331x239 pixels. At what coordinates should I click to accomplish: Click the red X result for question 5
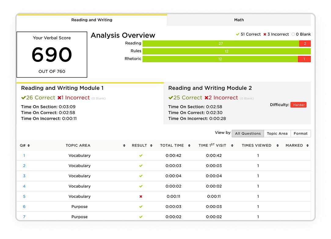coord(141,197)
